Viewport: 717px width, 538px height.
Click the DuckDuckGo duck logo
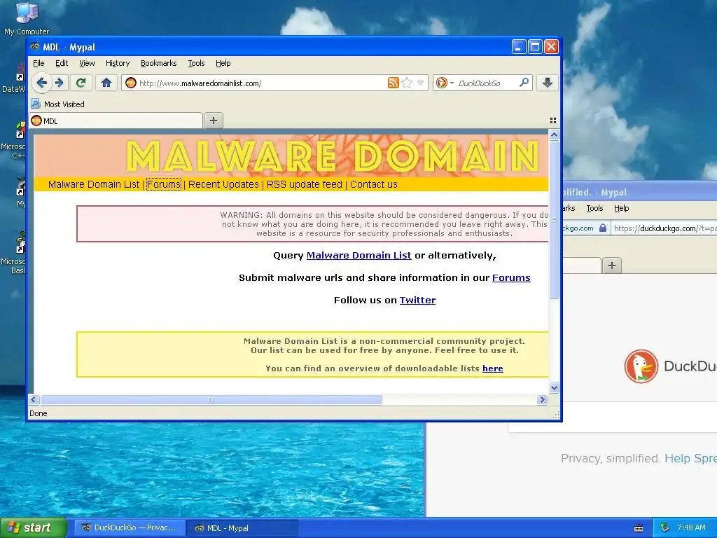tap(641, 366)
